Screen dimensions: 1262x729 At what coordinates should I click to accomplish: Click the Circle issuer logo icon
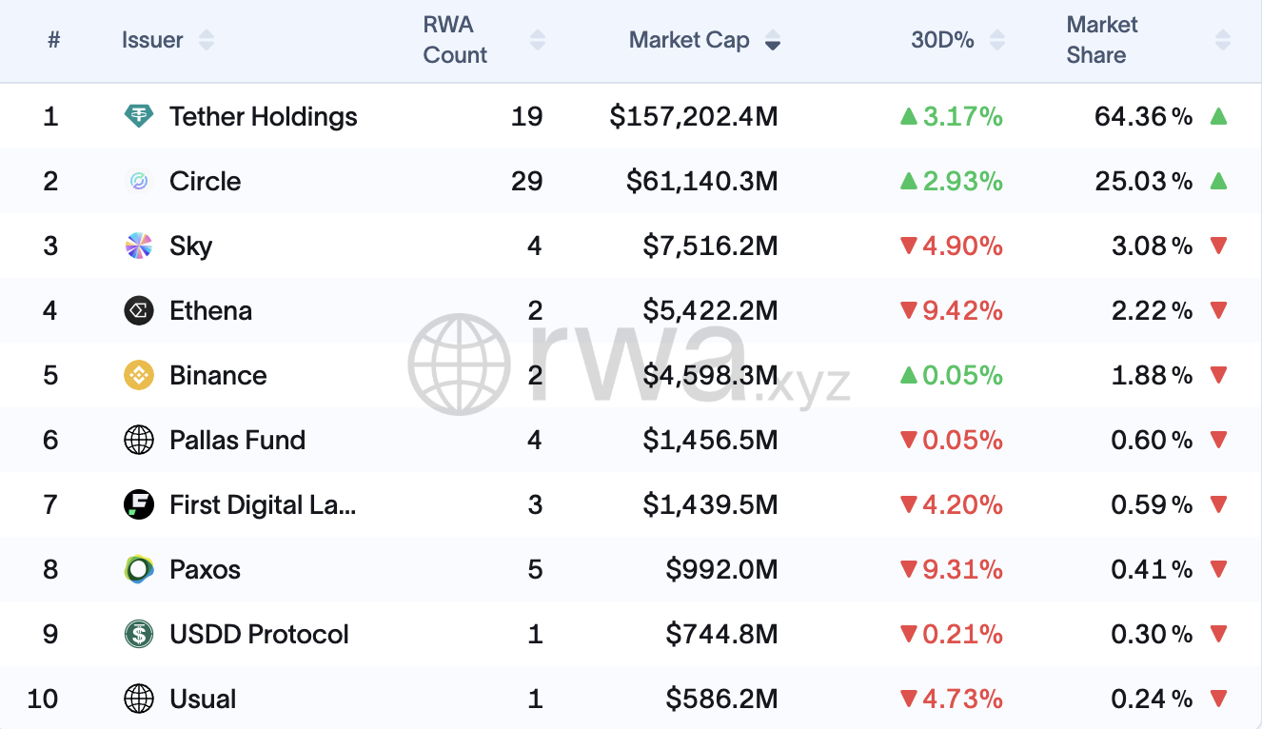[139, 181]
